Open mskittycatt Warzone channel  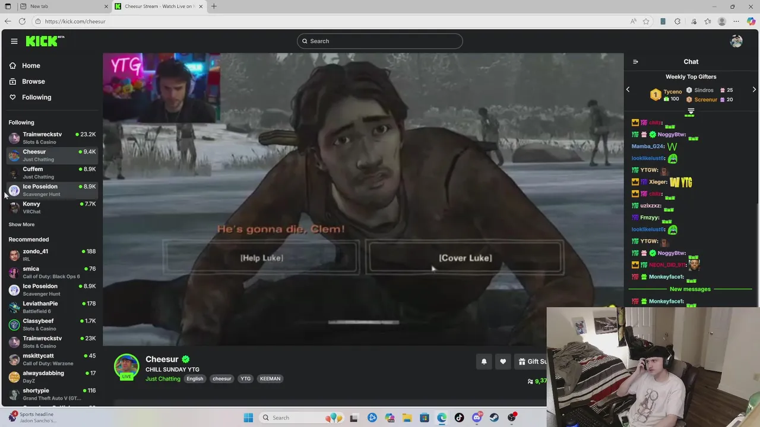52,359
